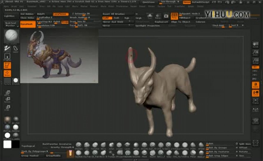Click the camera snapshot icon
263x161 pixels.
pos(166,16)
